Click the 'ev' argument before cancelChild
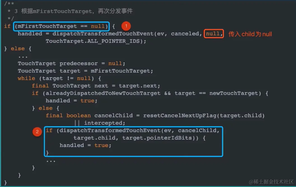 [167, 131]
